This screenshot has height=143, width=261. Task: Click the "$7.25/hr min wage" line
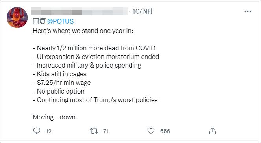62,83
